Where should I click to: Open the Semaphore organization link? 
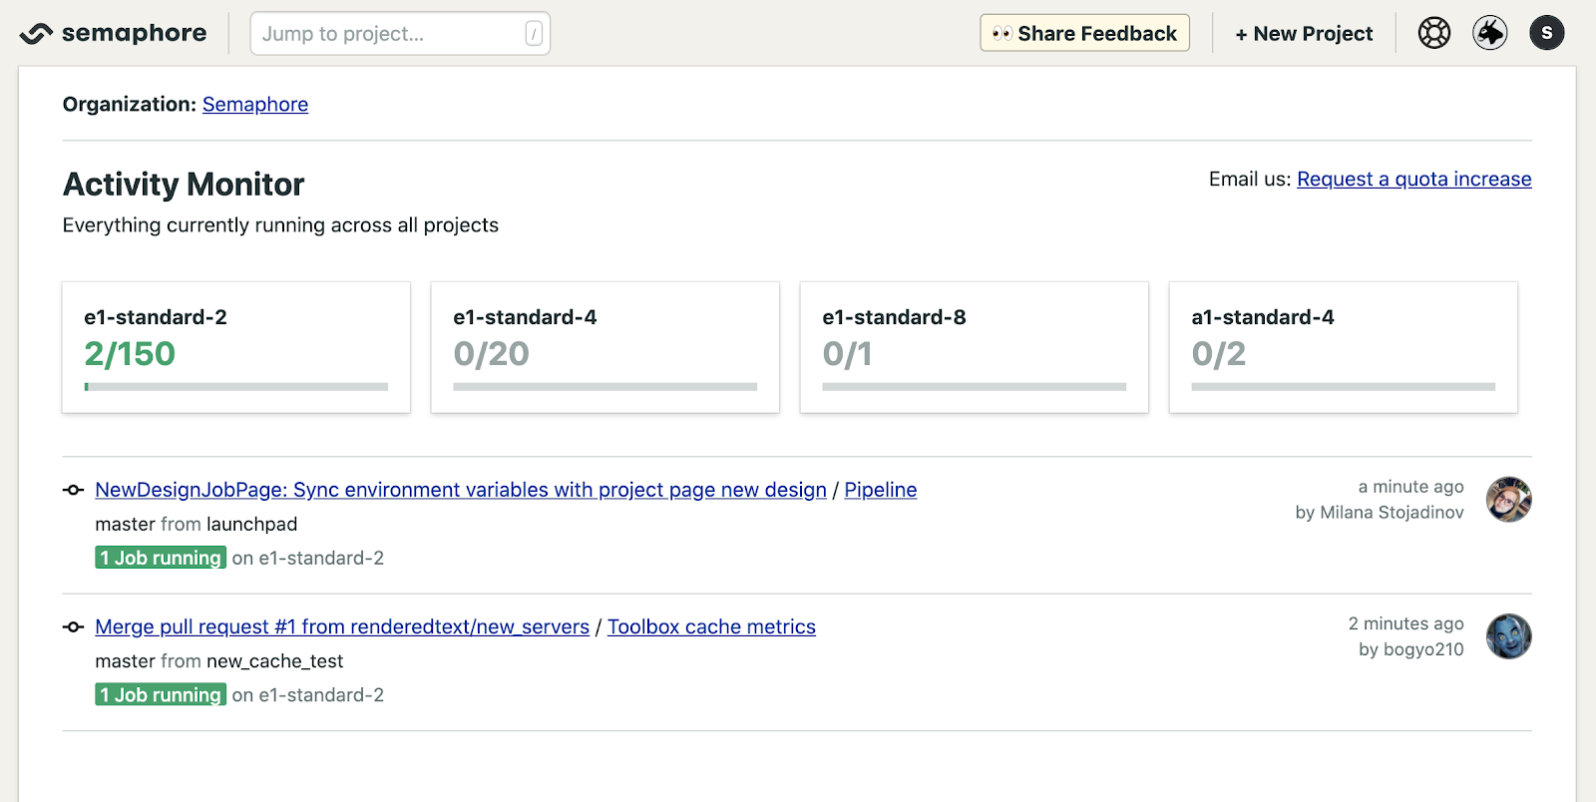pyautogui.click(x=255, y=105)
